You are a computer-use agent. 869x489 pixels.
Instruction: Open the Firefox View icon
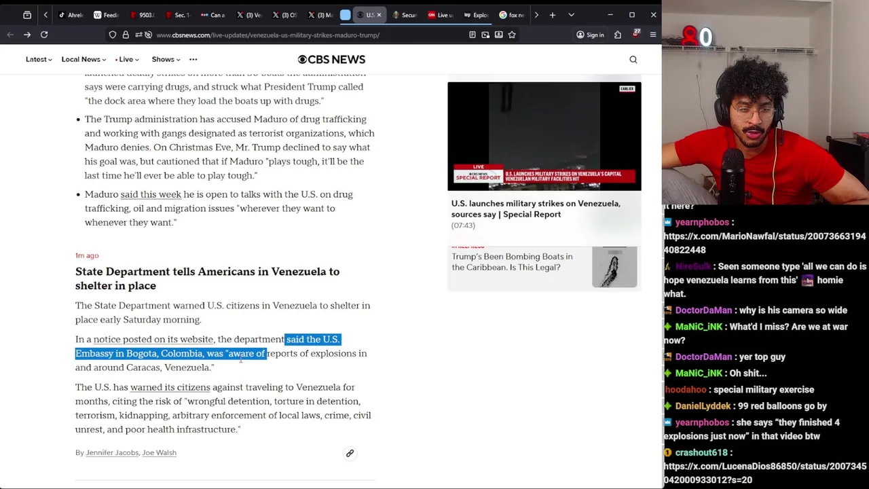(x=27, y=15)
